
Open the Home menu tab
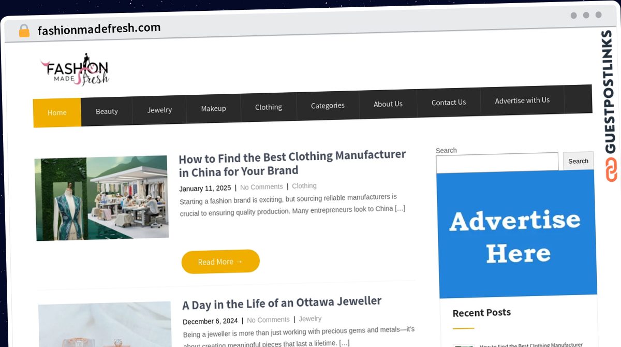[x=57, y=112]
